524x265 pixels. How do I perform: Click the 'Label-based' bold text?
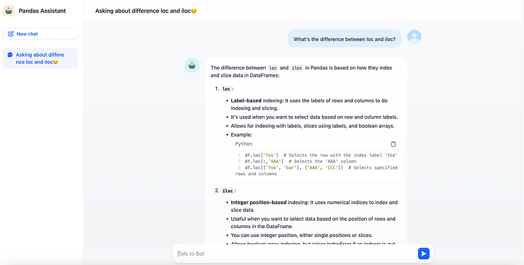(x=246, y=100)
